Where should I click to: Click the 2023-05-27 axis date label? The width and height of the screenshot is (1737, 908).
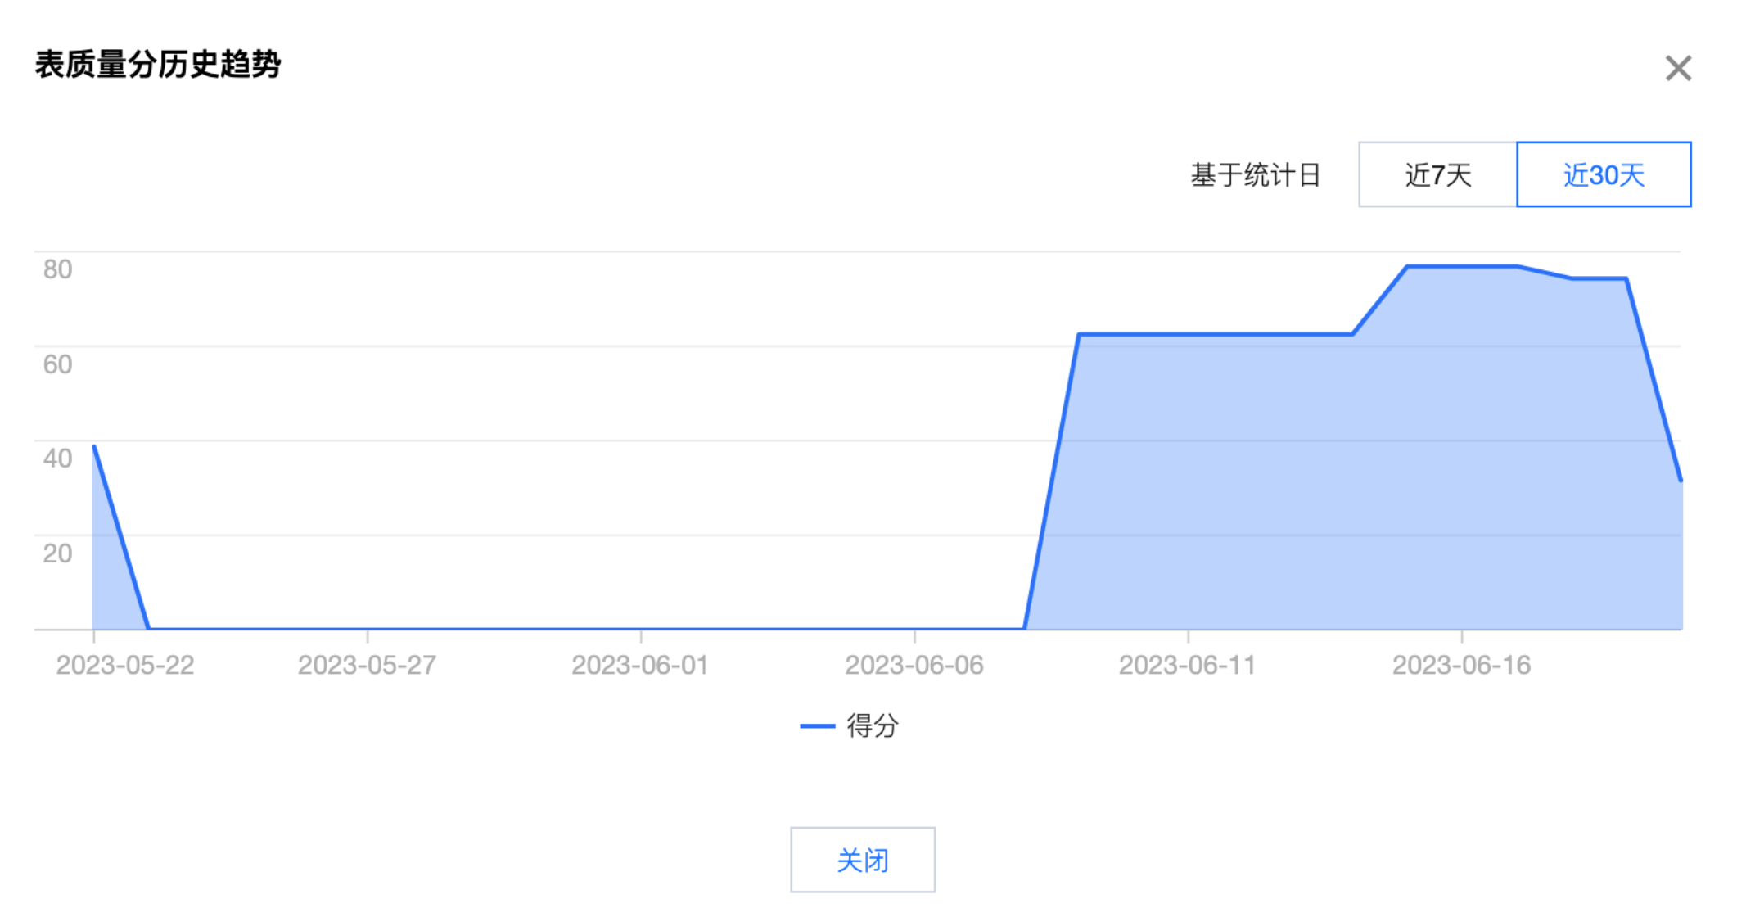click(367, 665)
